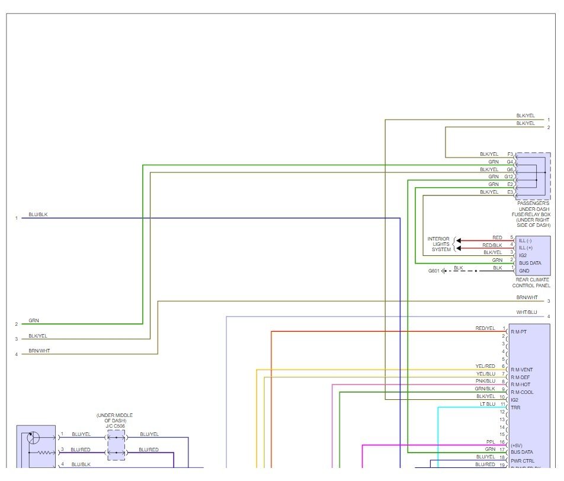
Task: Click the "PNK/BLU" wire label at pin 8
Action: tap(485, 381)
